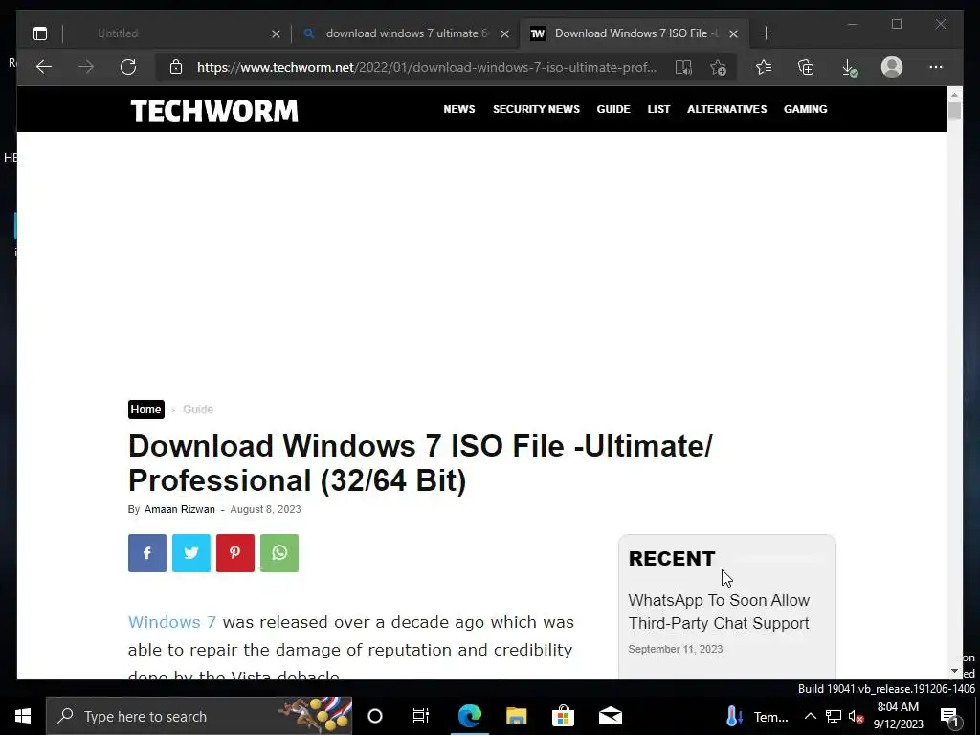Open the clock showing 8:04 AM
The image size is (980, 735).
(898, 716)
